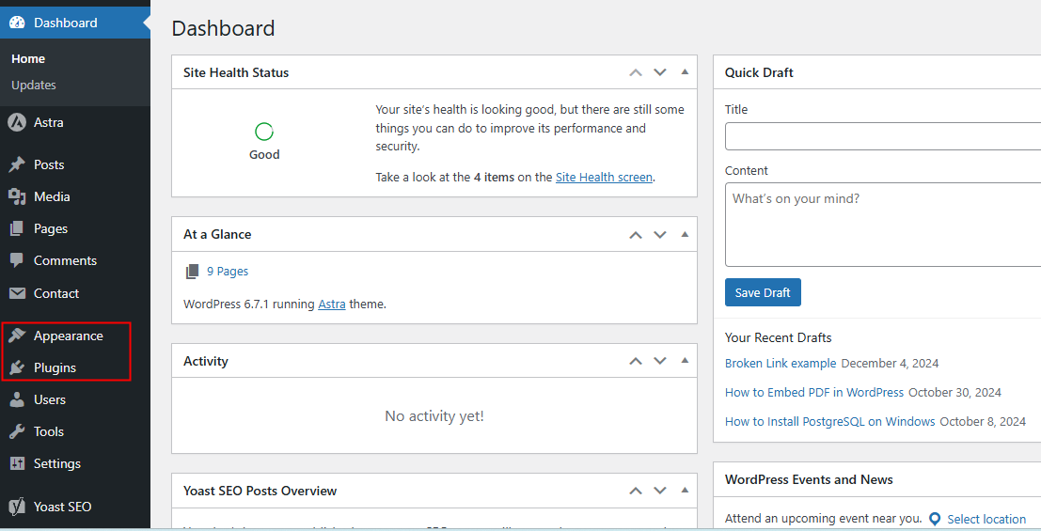Click the Posts pushpin icon

(x=17, y=164)
